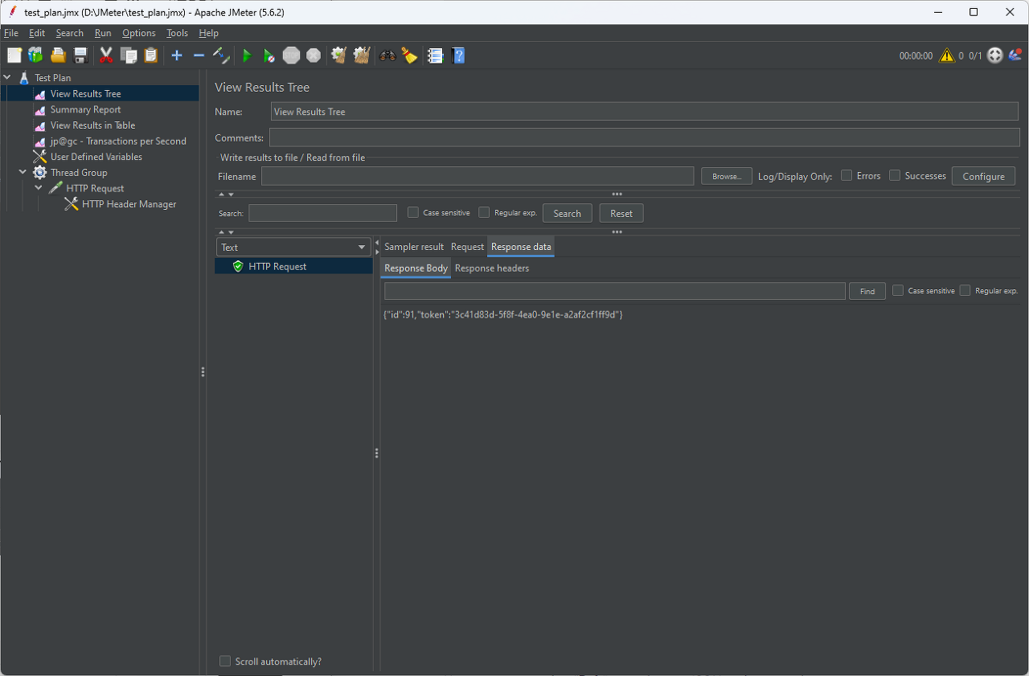Click the far-right toolbar plugin icon
1029x676 pixels.
[x=1015, y=55]
